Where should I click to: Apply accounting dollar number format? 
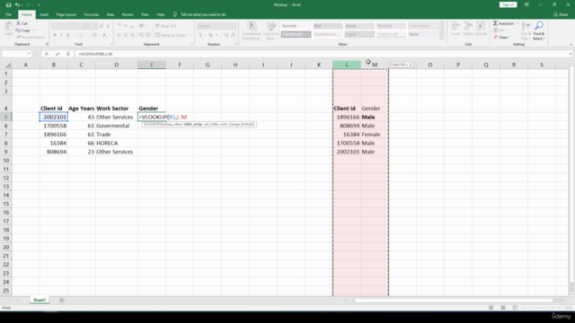200,35
